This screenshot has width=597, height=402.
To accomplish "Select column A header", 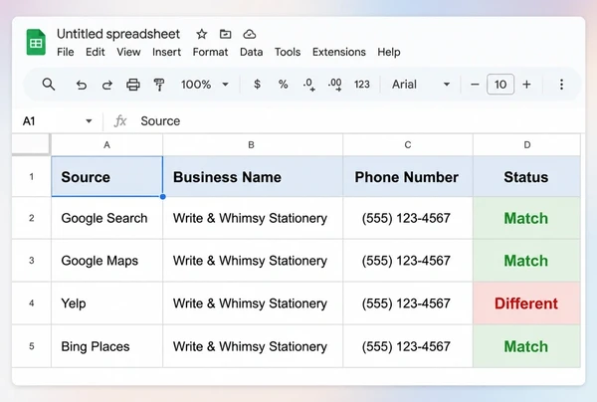I will [107, 144].
